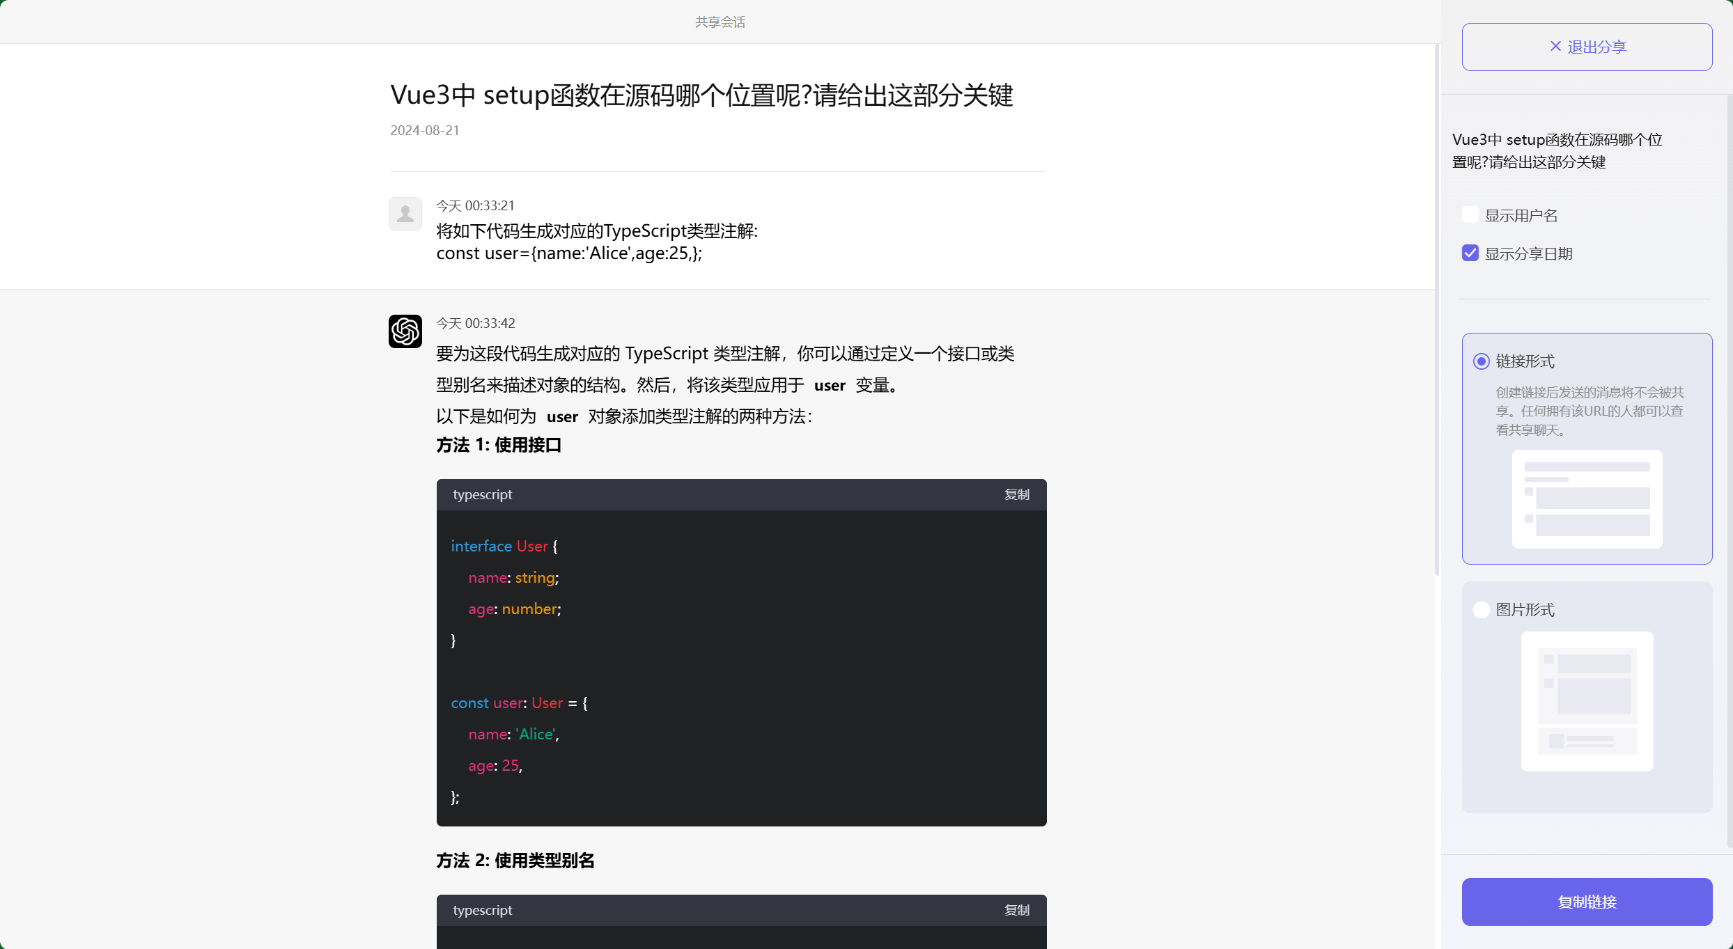Viewport: 1733px width, 949px height.
Task: Click the sidebar question preview text
Action: pyautogui.click(x=1557, y=150)
